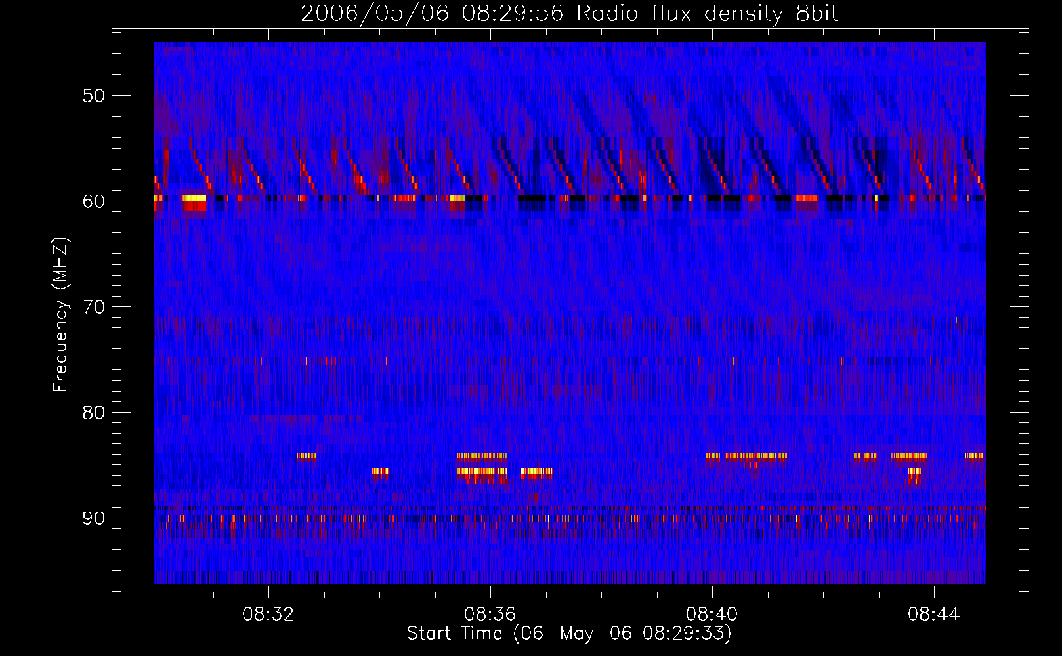Click the 08:44 time tick label
The height and width of the screenshot is (656, 1062).
934,615
